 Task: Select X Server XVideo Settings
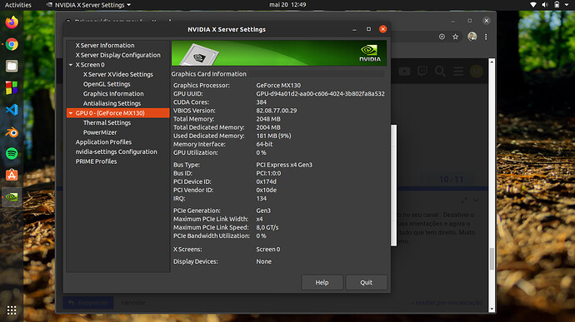click(118, 74)
